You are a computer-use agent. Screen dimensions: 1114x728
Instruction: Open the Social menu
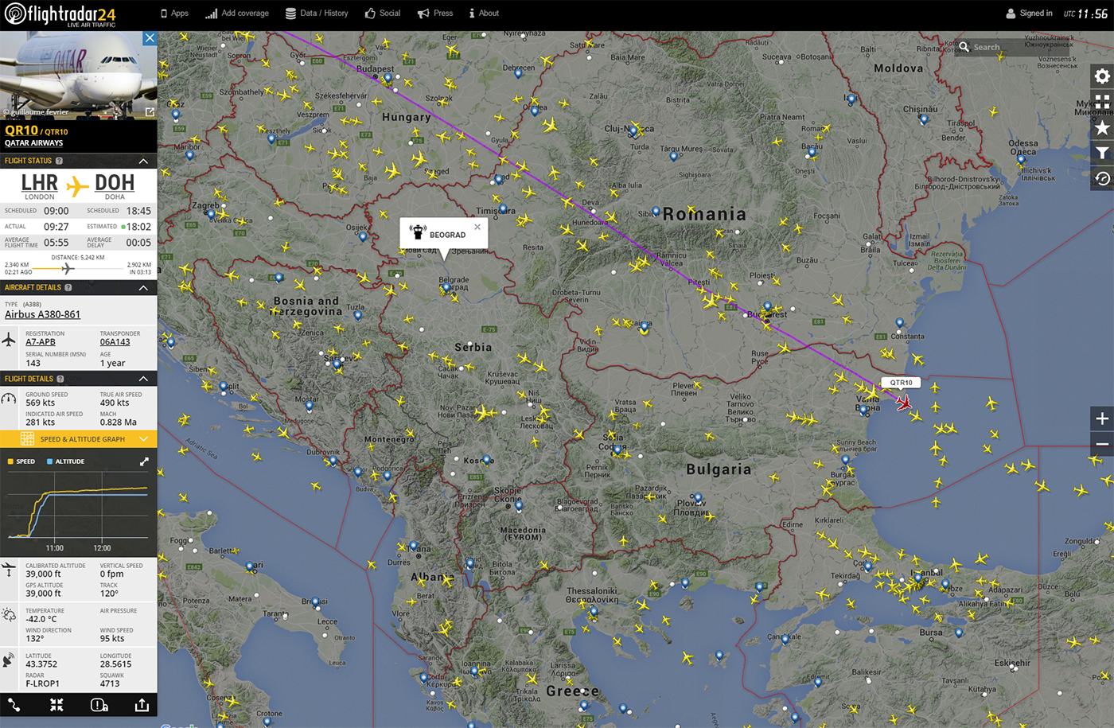pos(383,14)
